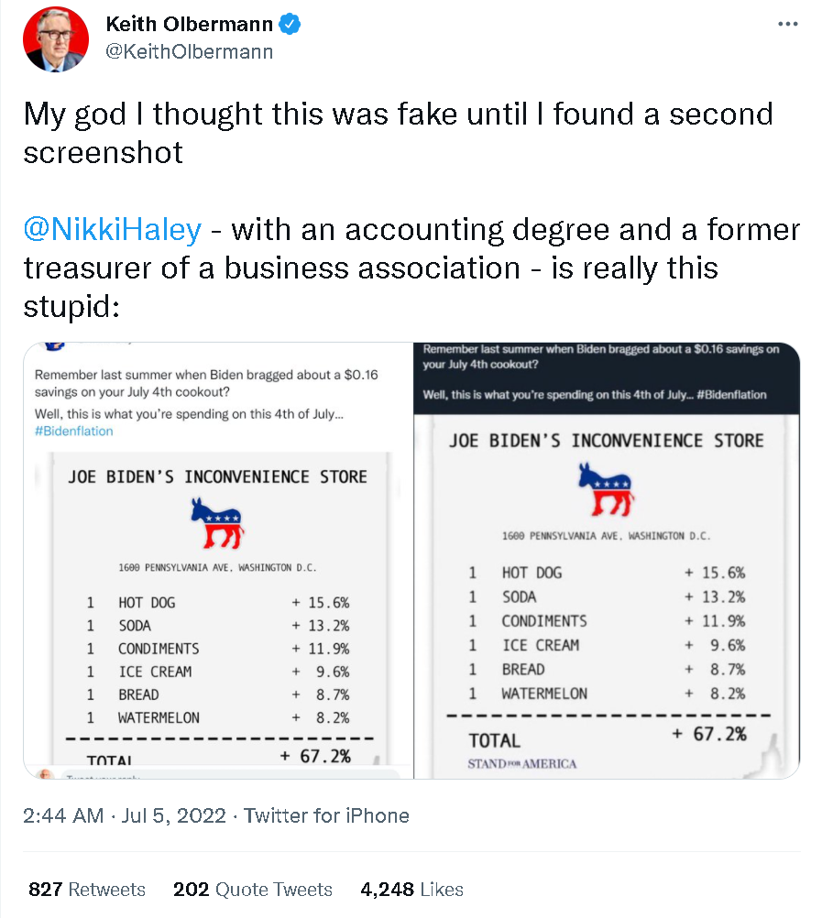Viewport: 822px width, 918px height.
Task: Click the Twitter for iPhone source label
Action: tap(326, 815)
